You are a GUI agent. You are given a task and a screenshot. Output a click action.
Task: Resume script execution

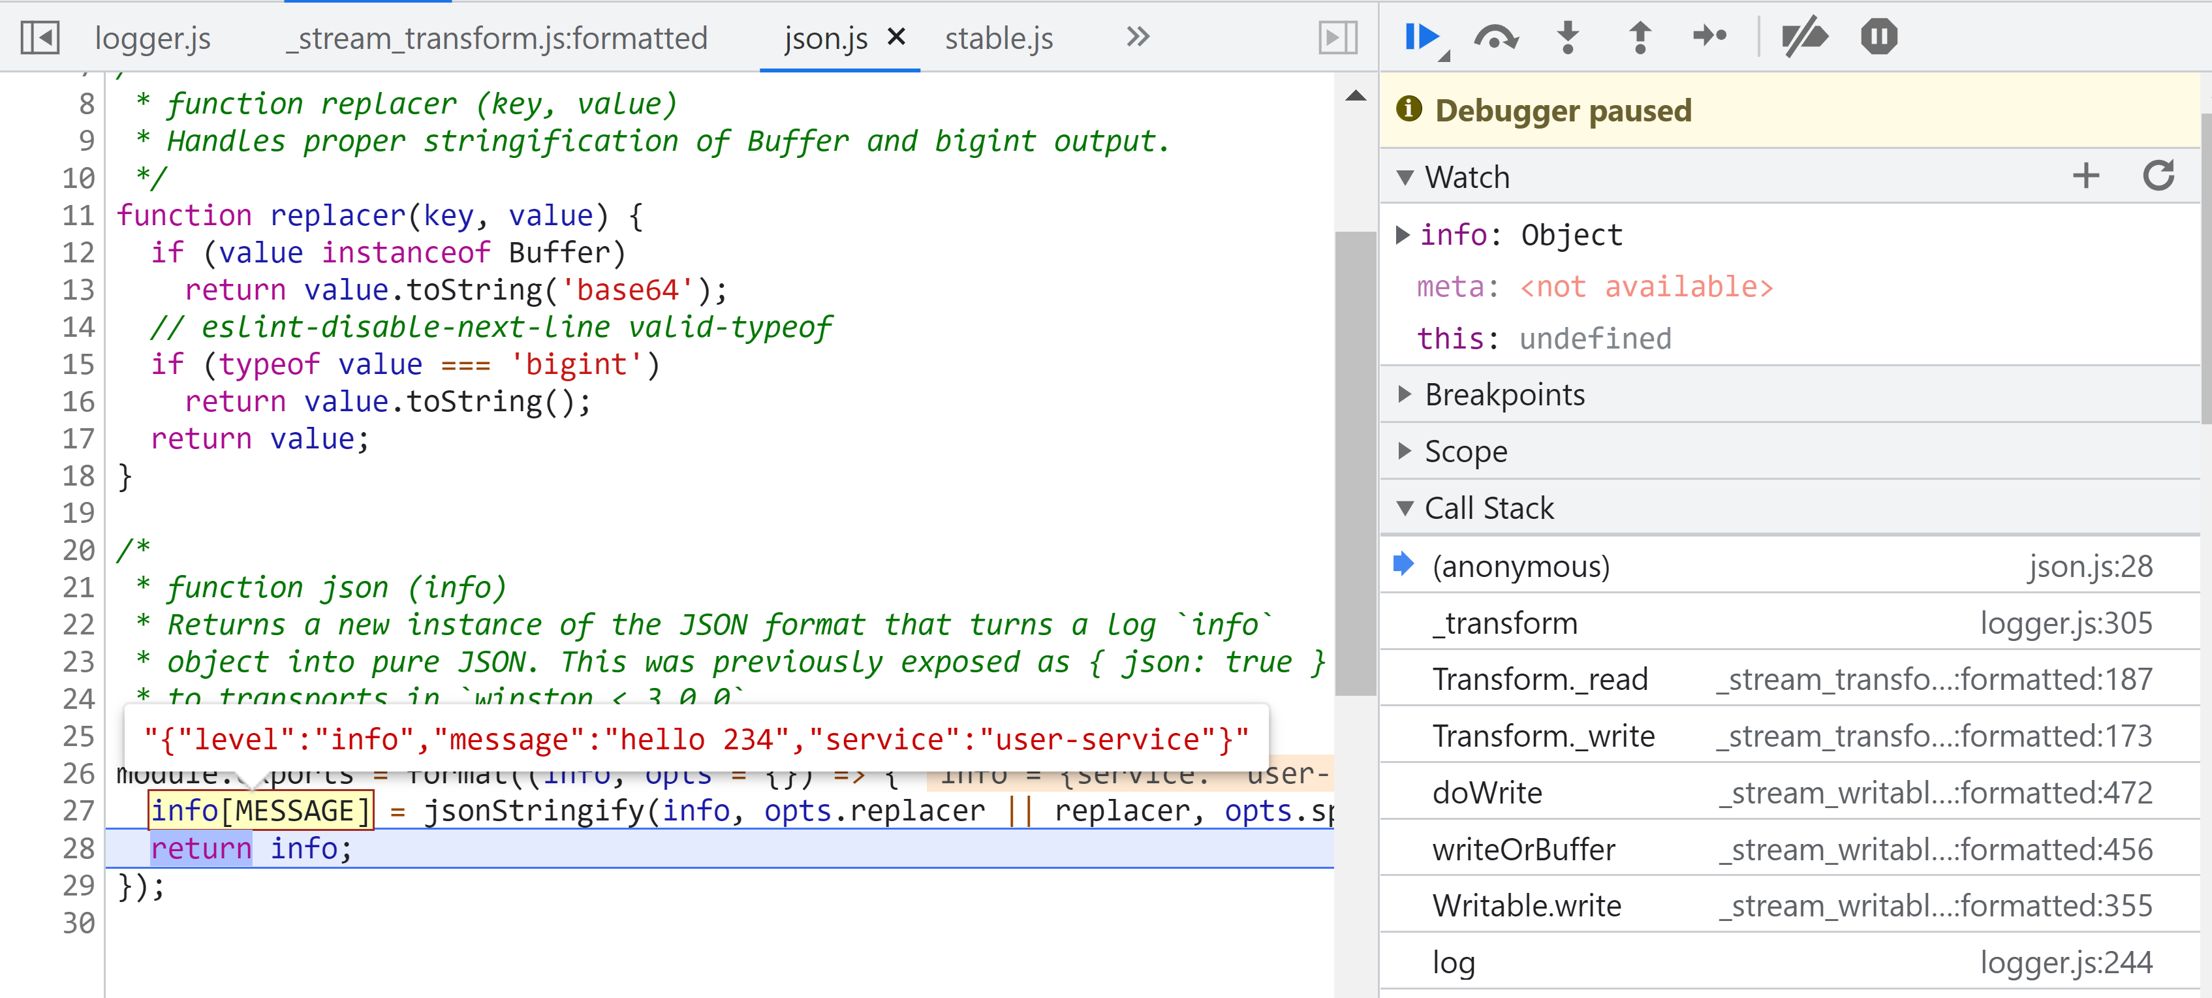[1421, 37]
